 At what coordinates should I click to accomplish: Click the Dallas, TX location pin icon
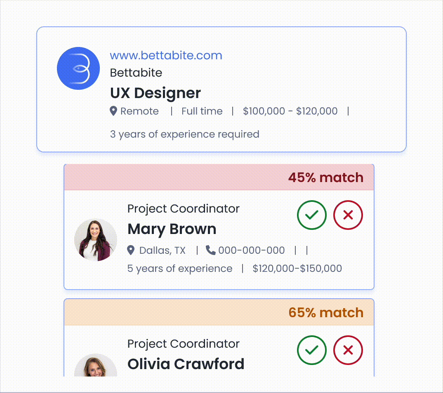(131, 250)
